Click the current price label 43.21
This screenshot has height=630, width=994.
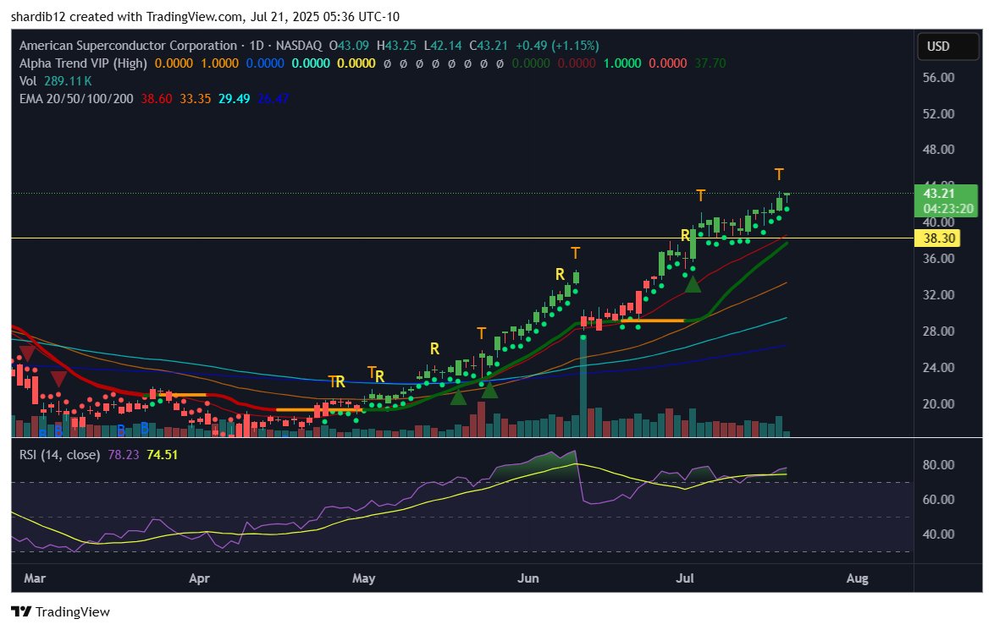coord(938,194)
